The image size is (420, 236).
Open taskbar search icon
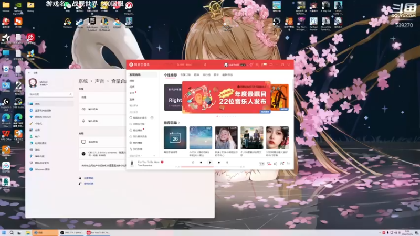pos(12,233)
